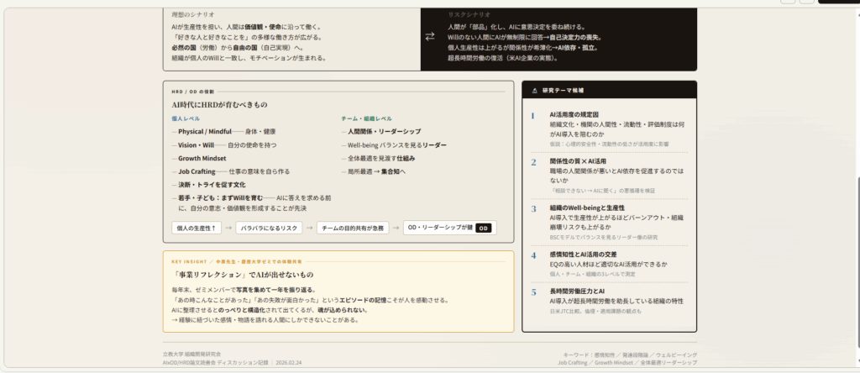Select the 感情知性とAI活用の交差 theme
The image size is (860, 373).
click(583, 255)
